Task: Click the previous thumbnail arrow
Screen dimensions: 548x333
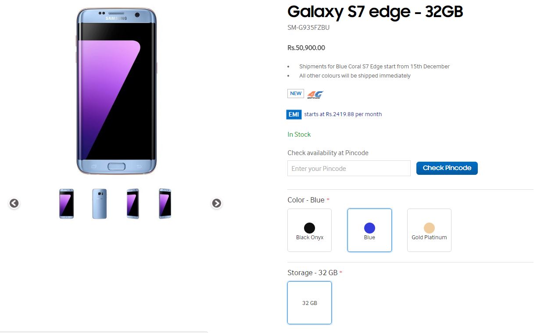Action: pyautogui.click(x=14, y=203)
